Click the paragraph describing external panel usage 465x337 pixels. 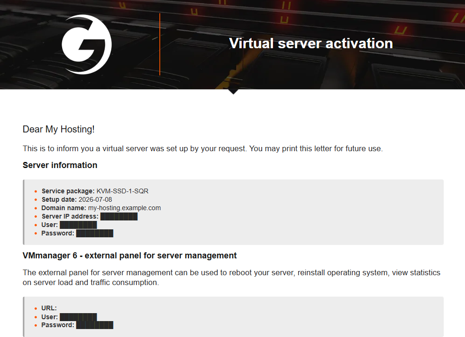click(232, 277)
